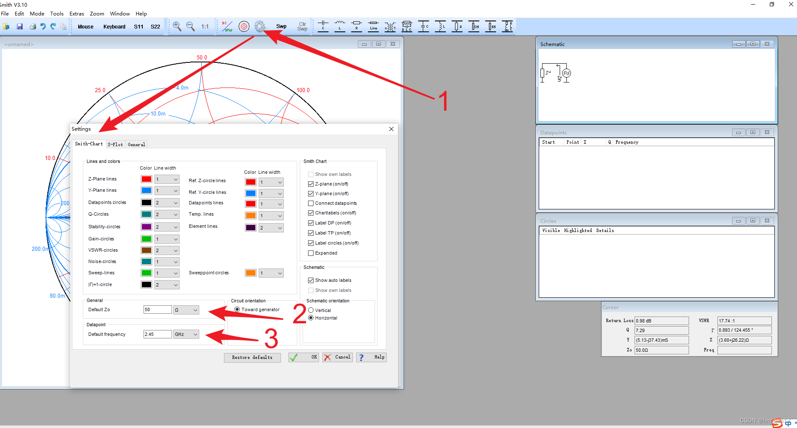Image resolution: width=797 pixels, height=428 pixels.
Task: Insert a series resistor element
Action: 357,26
